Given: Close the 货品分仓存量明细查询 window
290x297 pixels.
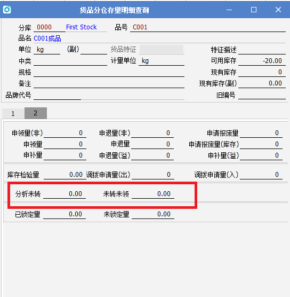Looking at the screenshot, I should 278,10.
